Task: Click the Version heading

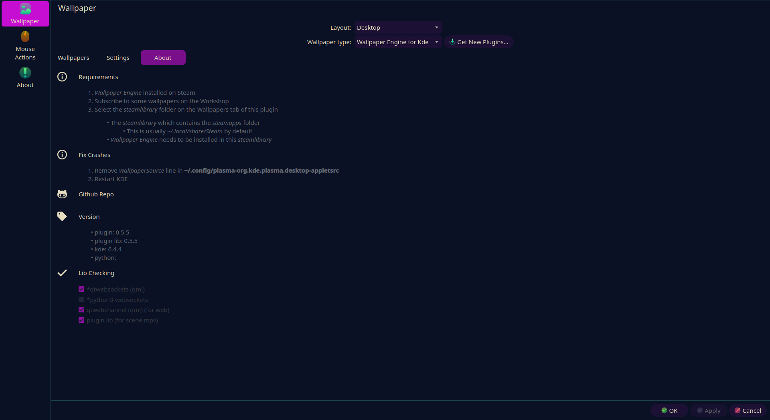Action: (89, 217)
